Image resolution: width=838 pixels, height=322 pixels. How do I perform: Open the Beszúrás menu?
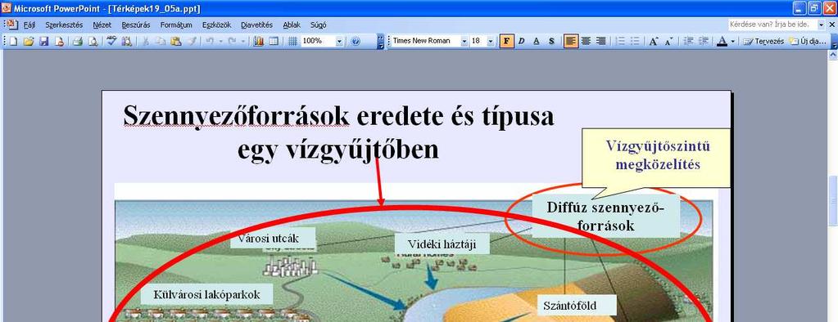tap(136, 25)
